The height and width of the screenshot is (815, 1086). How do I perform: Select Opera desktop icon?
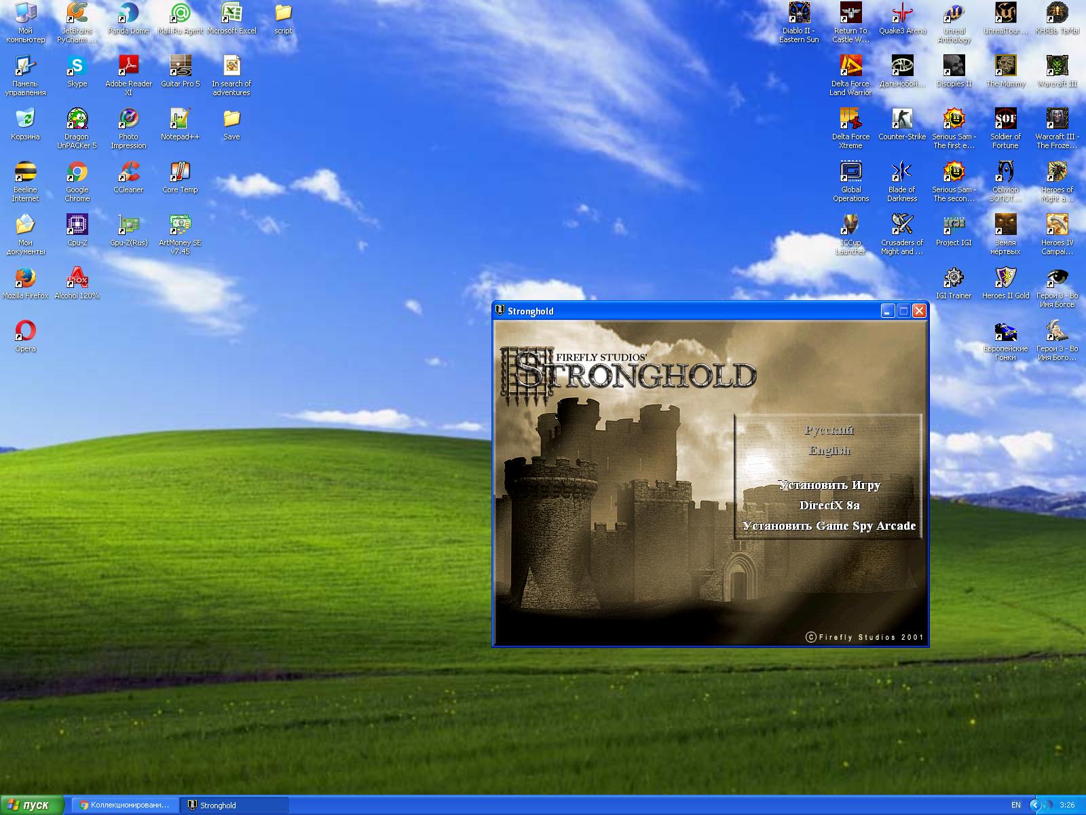25,336
